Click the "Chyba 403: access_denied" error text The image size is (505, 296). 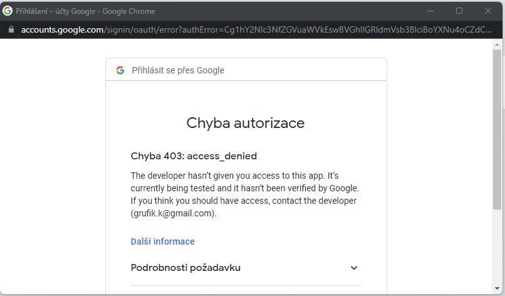point(194,156)
